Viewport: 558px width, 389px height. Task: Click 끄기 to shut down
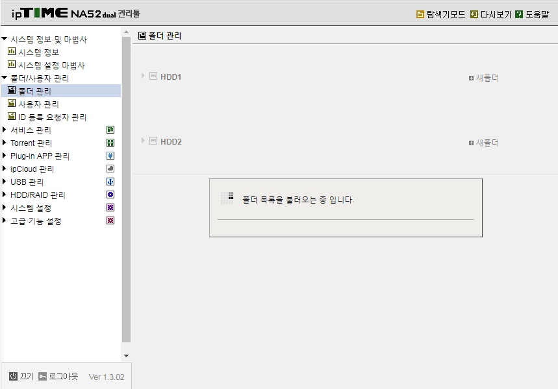[x=27, y=376]
